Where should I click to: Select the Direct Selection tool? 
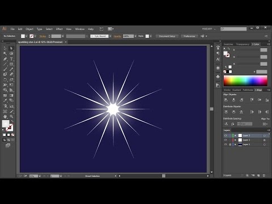11,48
